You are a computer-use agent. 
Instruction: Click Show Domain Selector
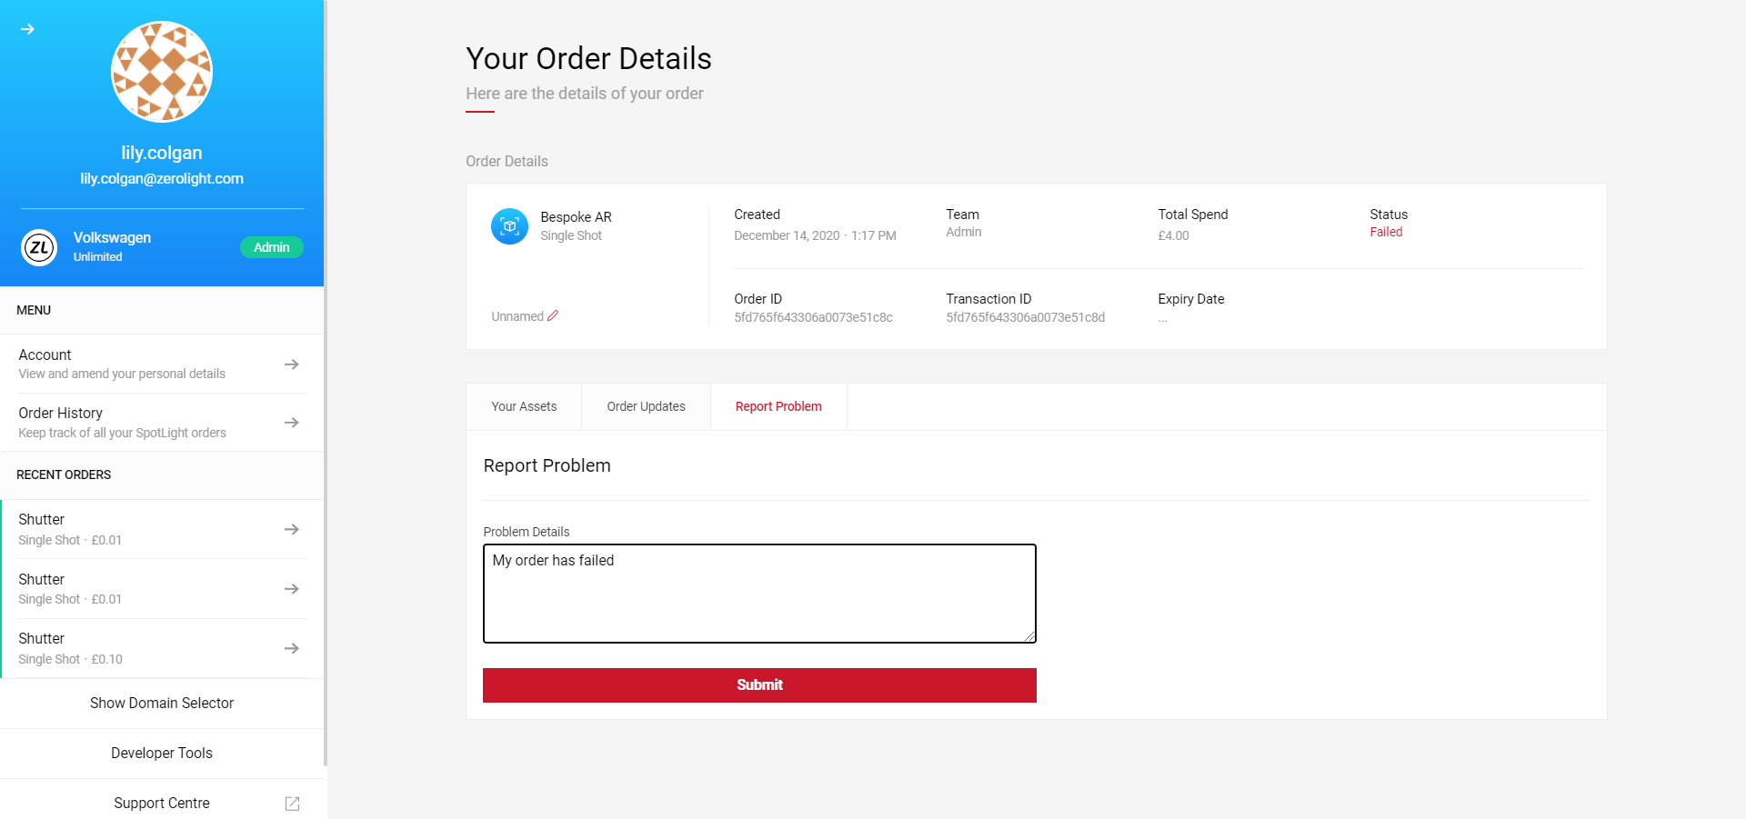pos(162,704)
